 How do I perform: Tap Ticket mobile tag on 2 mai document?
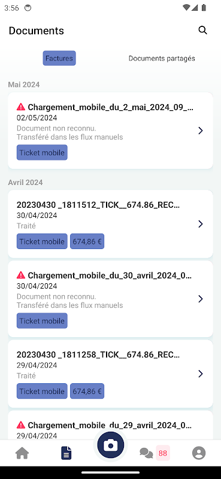42,153
